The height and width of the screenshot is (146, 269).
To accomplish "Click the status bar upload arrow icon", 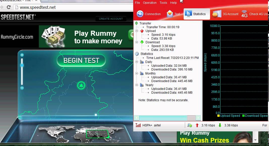I will click(x=197, y=125).
